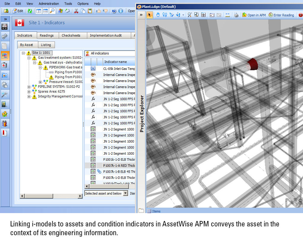Switch to the Checksheets tab

pos(71,35)
